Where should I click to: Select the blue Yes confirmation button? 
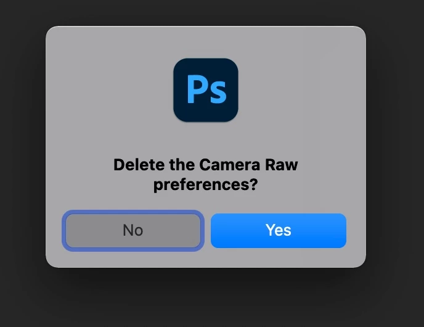(x=279, y=230)
